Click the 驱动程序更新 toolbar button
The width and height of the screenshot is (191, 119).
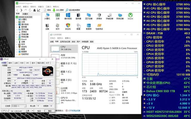[x=73, y=10]
